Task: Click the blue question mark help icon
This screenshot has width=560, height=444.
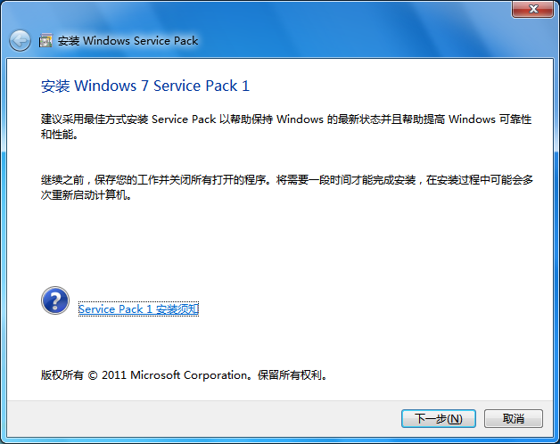Action: pos(55,300)
